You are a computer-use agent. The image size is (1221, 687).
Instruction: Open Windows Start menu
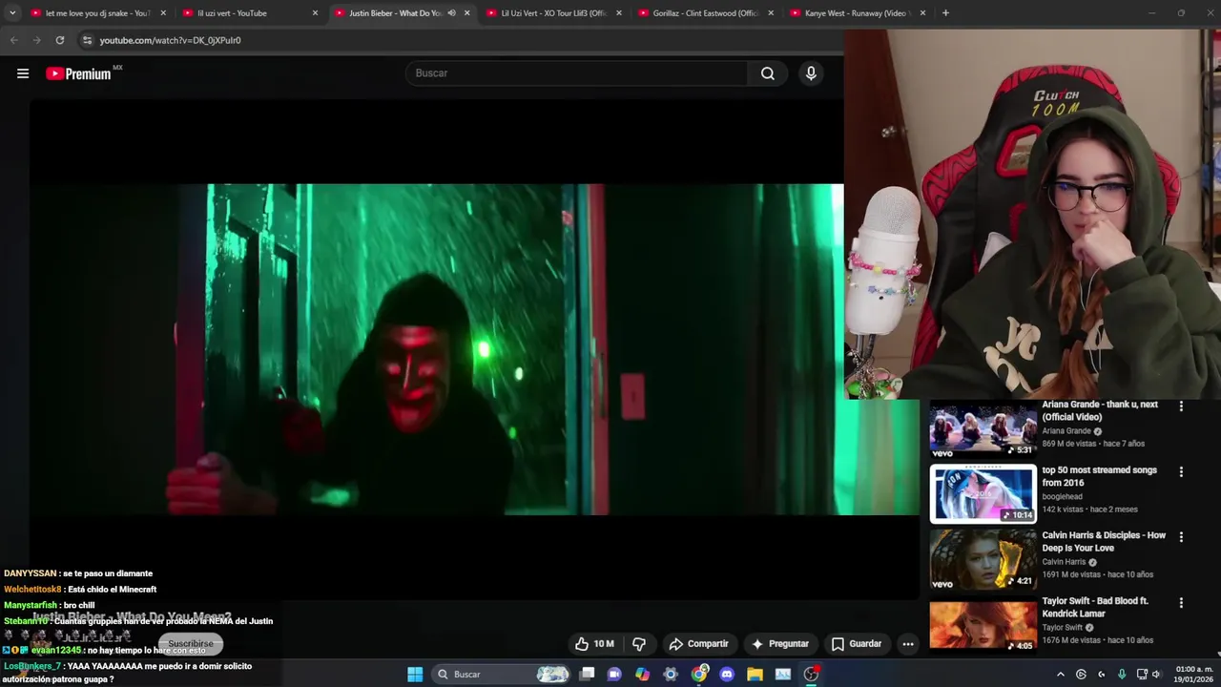(415, 675)
